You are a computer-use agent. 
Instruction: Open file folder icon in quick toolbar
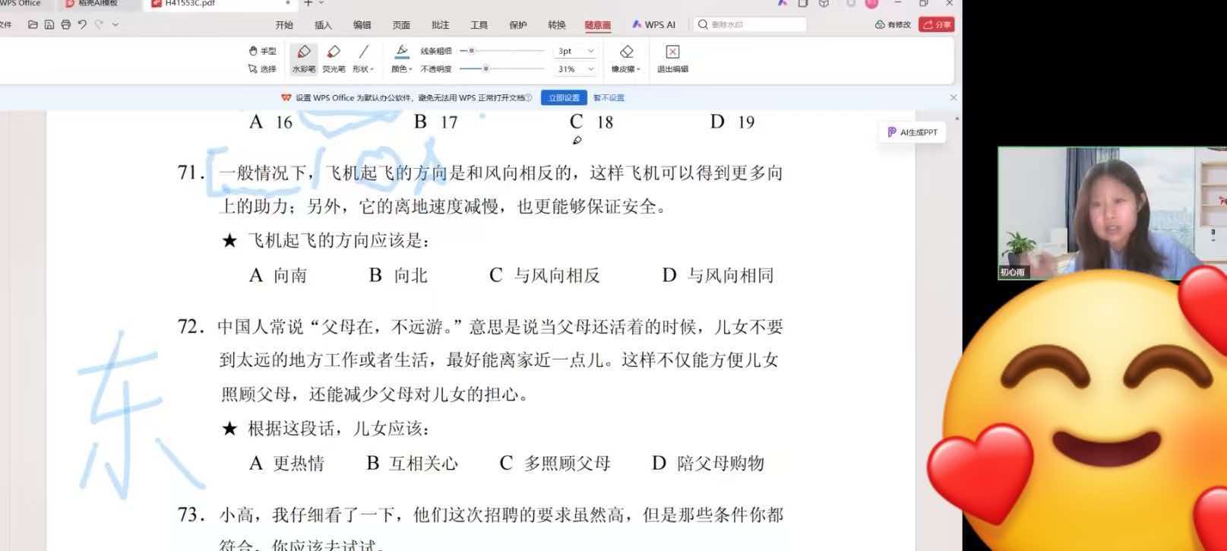coord(33,24)
